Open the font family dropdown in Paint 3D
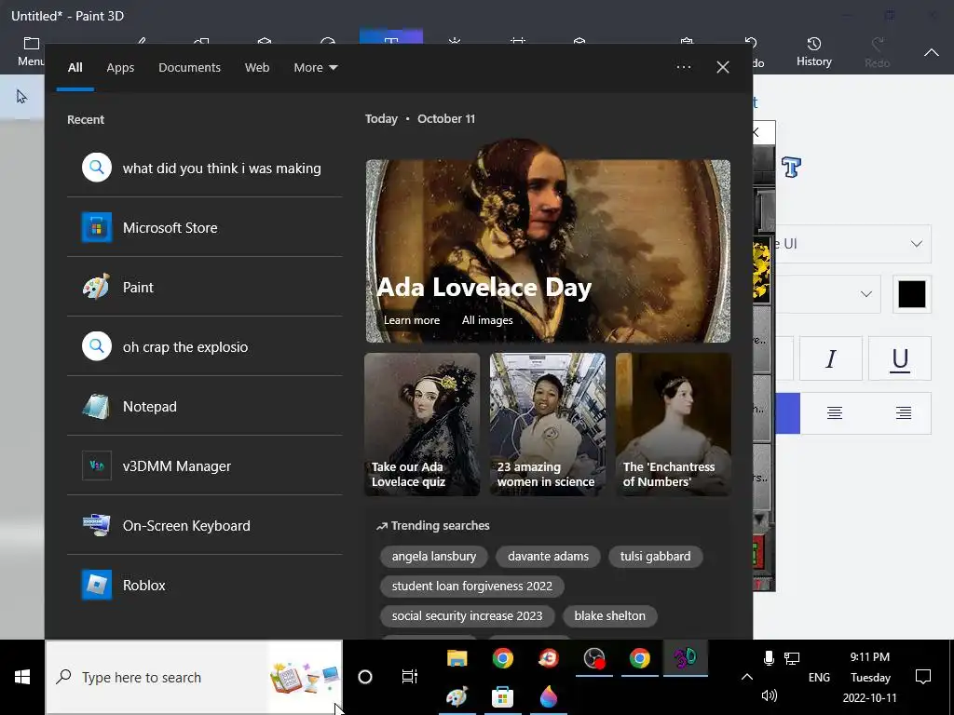954x715 pixels. coord(852,244)
